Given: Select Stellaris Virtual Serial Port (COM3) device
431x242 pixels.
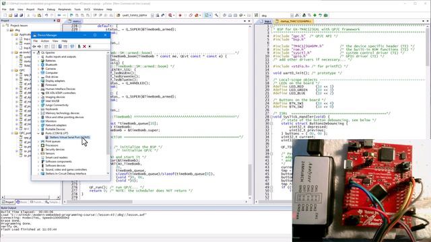Looking at the screenshot, I should (68, 137).
